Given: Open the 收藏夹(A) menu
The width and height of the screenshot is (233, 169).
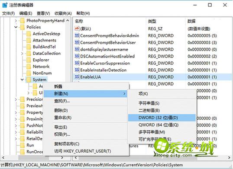Looking at the screenshot, I should (63, 13).
